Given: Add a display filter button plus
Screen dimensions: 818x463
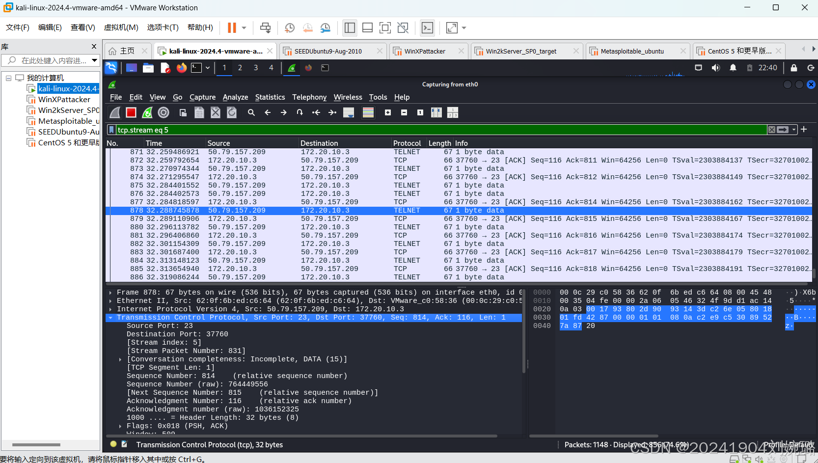Looking at the screenshot, I should pyautogui.click(x=804, y=130).
